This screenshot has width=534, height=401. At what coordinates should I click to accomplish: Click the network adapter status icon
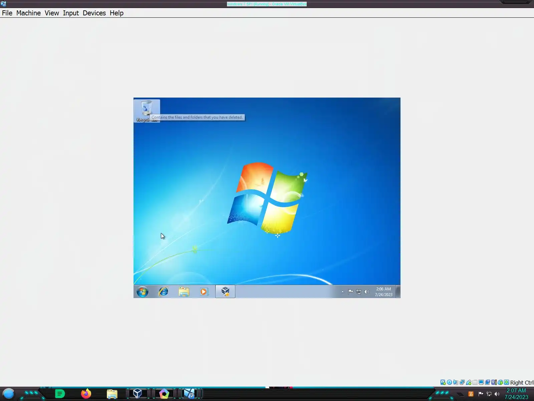[x=462, y=382]
